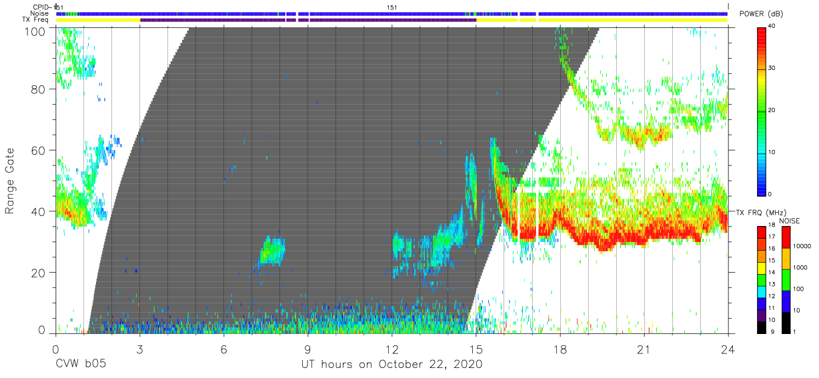Viewport: 819px width, 378px height.
Task: Click the 24 tick on UT hours axis
Action: 728,349
